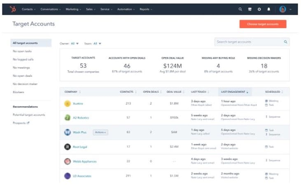The width and height of the screenshot is (301, 191).
Task: Click the user avatar in top bar
Action: 282,9
